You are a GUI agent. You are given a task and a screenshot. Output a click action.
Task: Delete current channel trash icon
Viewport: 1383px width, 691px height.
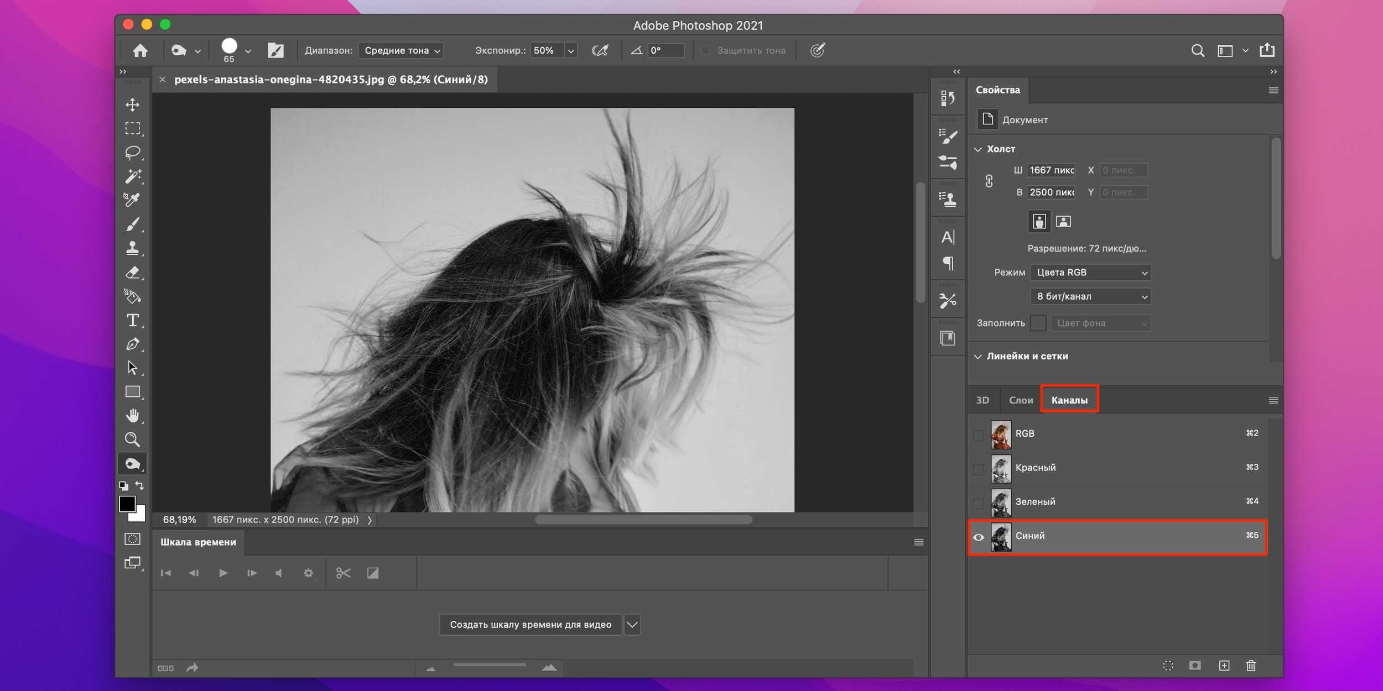pos(1251,666)
